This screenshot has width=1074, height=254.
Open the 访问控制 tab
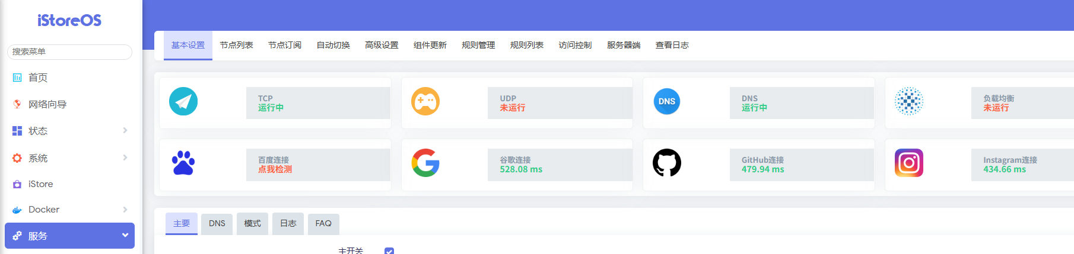click(575, 45)
